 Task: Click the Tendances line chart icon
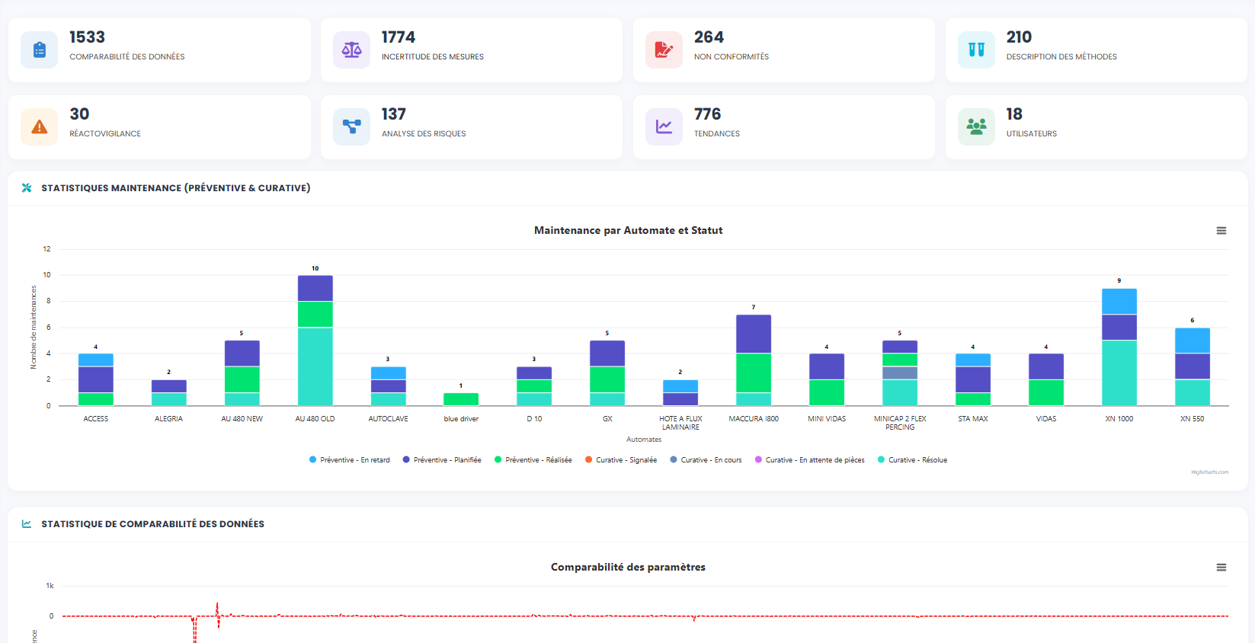(664, 127)
